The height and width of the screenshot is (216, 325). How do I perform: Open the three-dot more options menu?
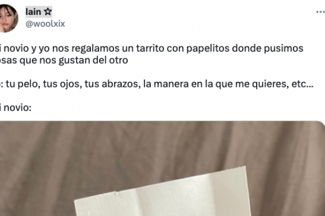point(321,12)
